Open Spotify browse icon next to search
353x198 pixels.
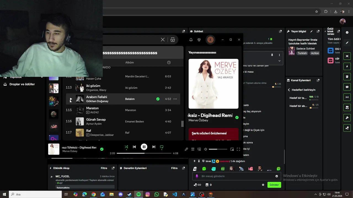point(173,40)
